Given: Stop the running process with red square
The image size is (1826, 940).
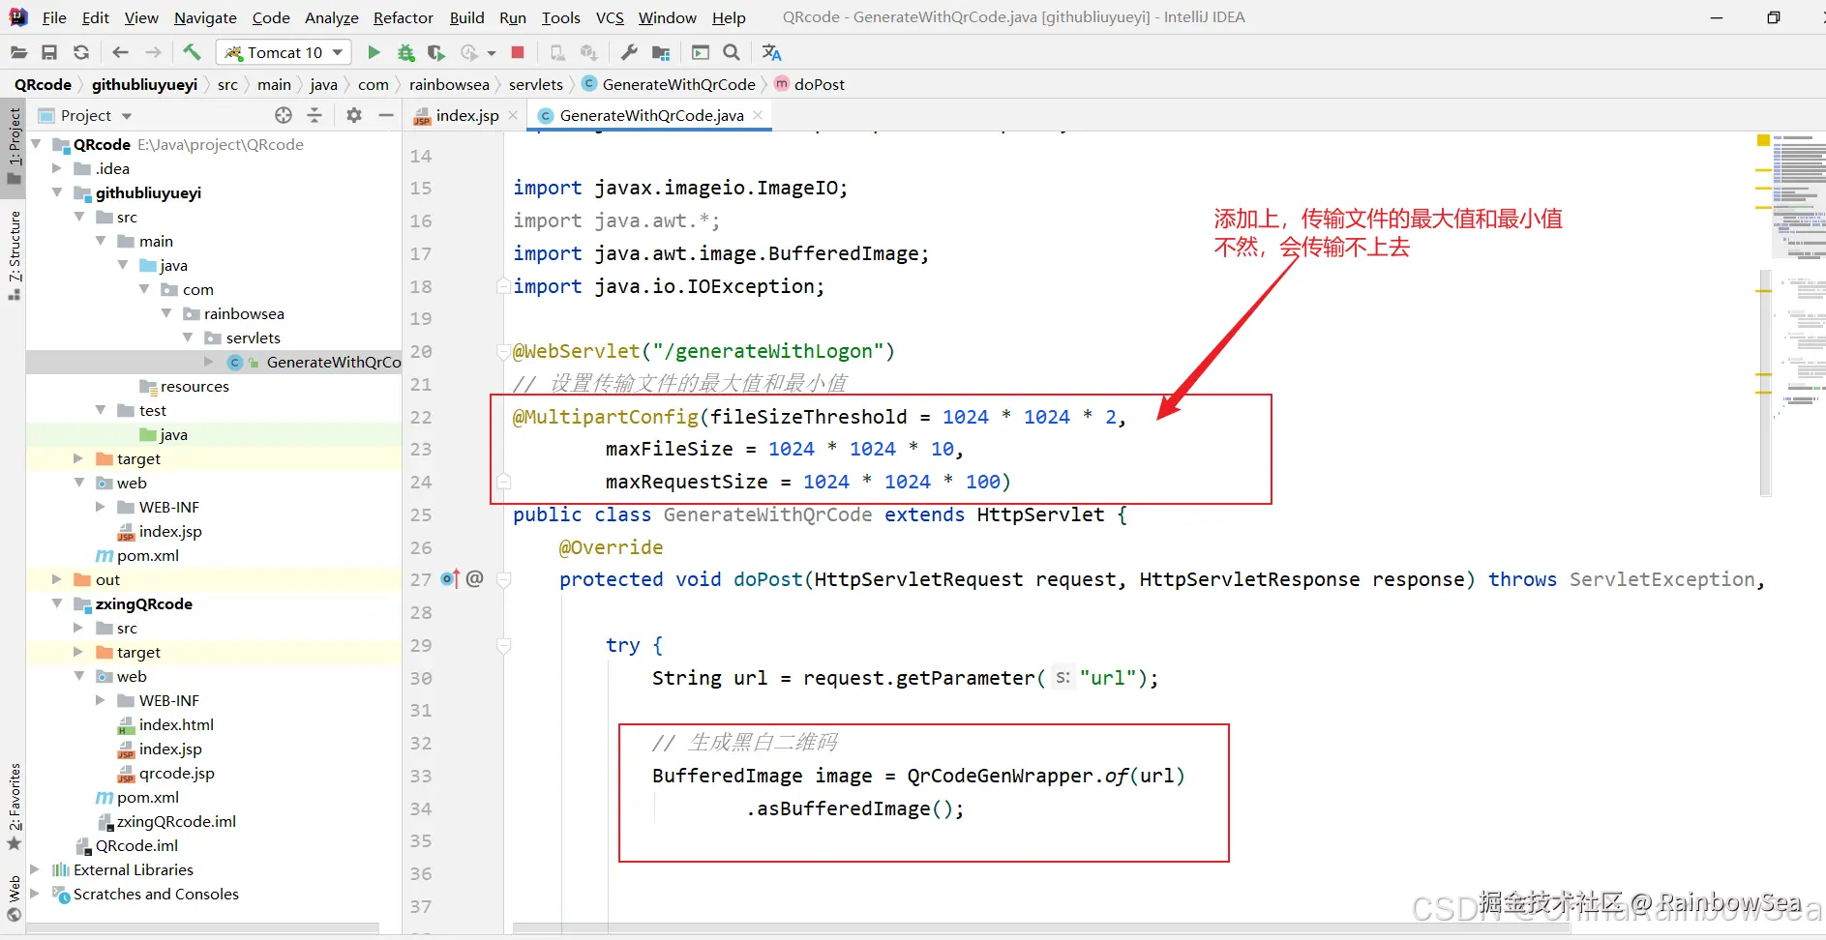Looking at the screenshot, I should [518, 52].
